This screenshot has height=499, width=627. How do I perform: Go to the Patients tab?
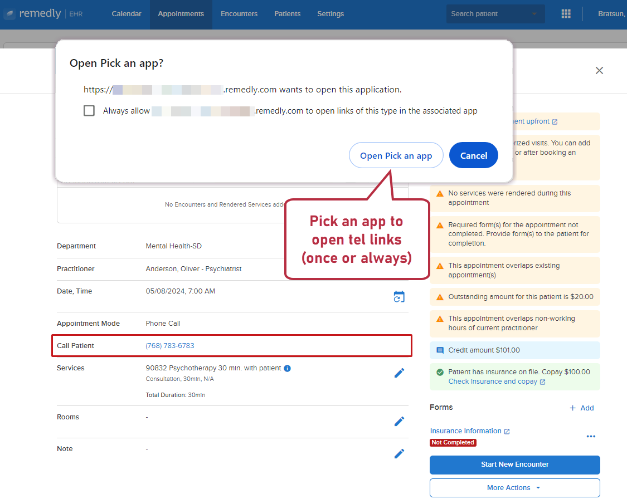click(x=287, y=13)
